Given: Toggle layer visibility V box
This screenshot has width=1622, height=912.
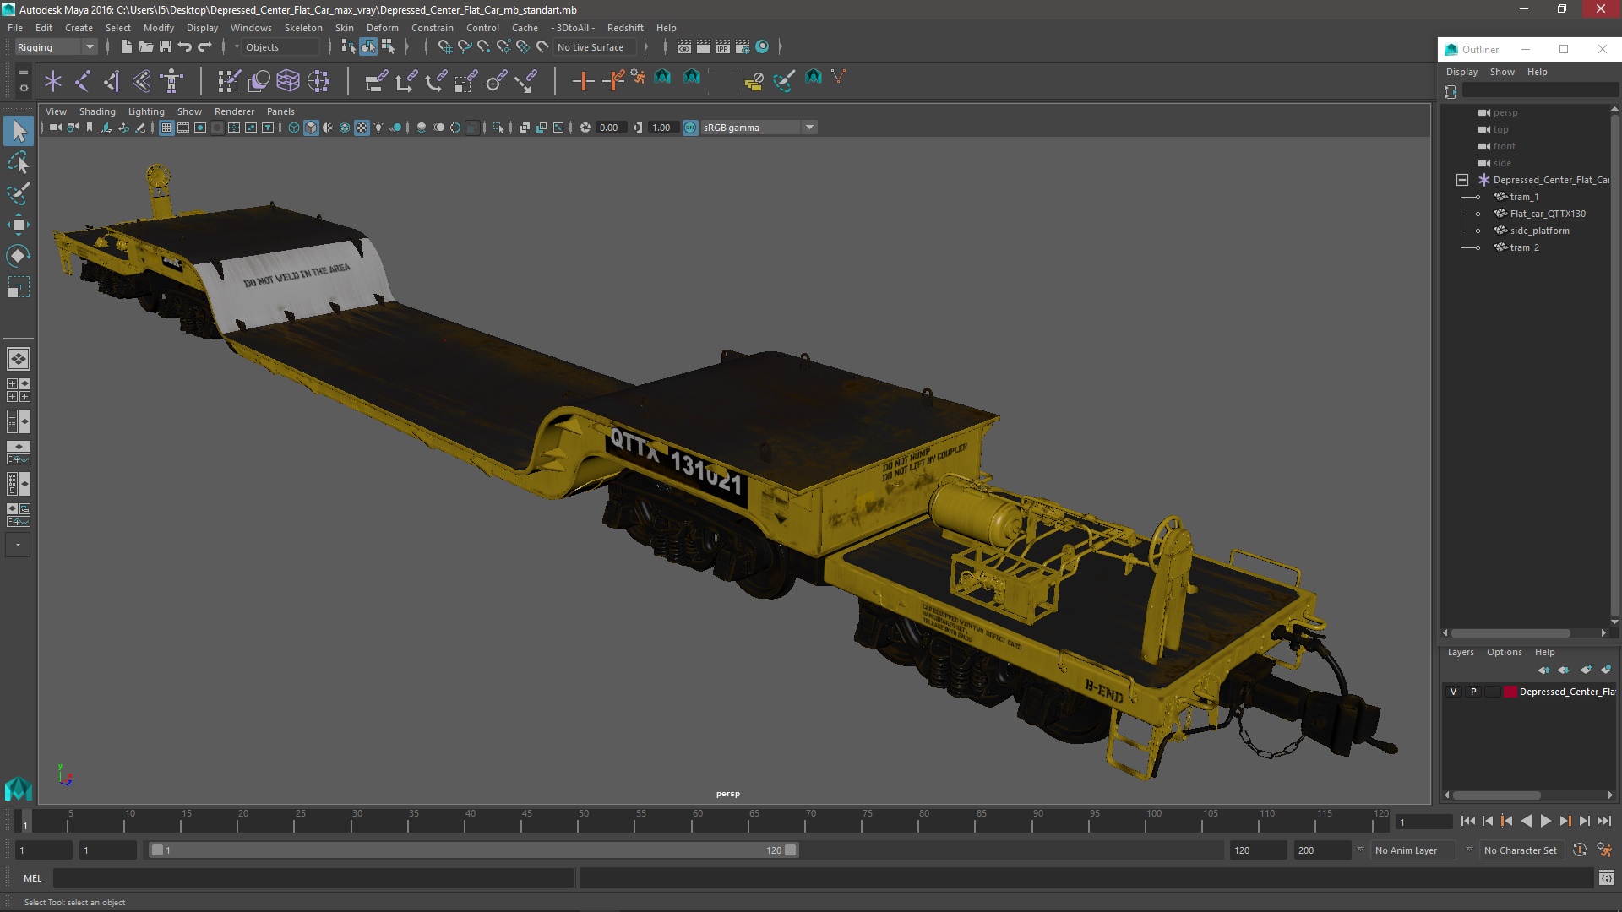Looking at the screenshot, I should [1453, 692].
